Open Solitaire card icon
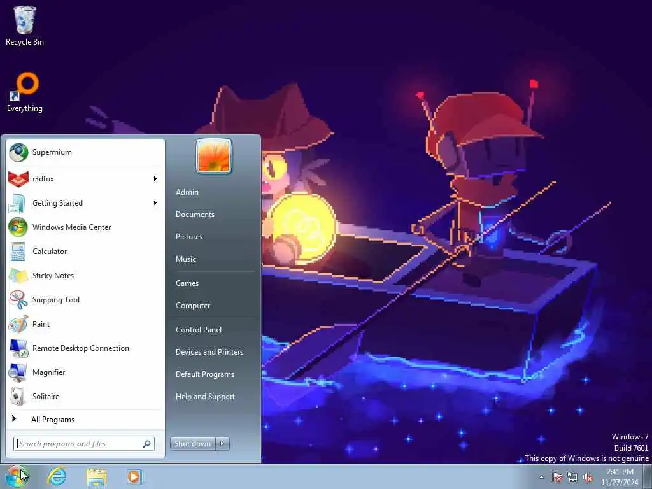Viewport: 652px width, 489px height. point(18,397)
